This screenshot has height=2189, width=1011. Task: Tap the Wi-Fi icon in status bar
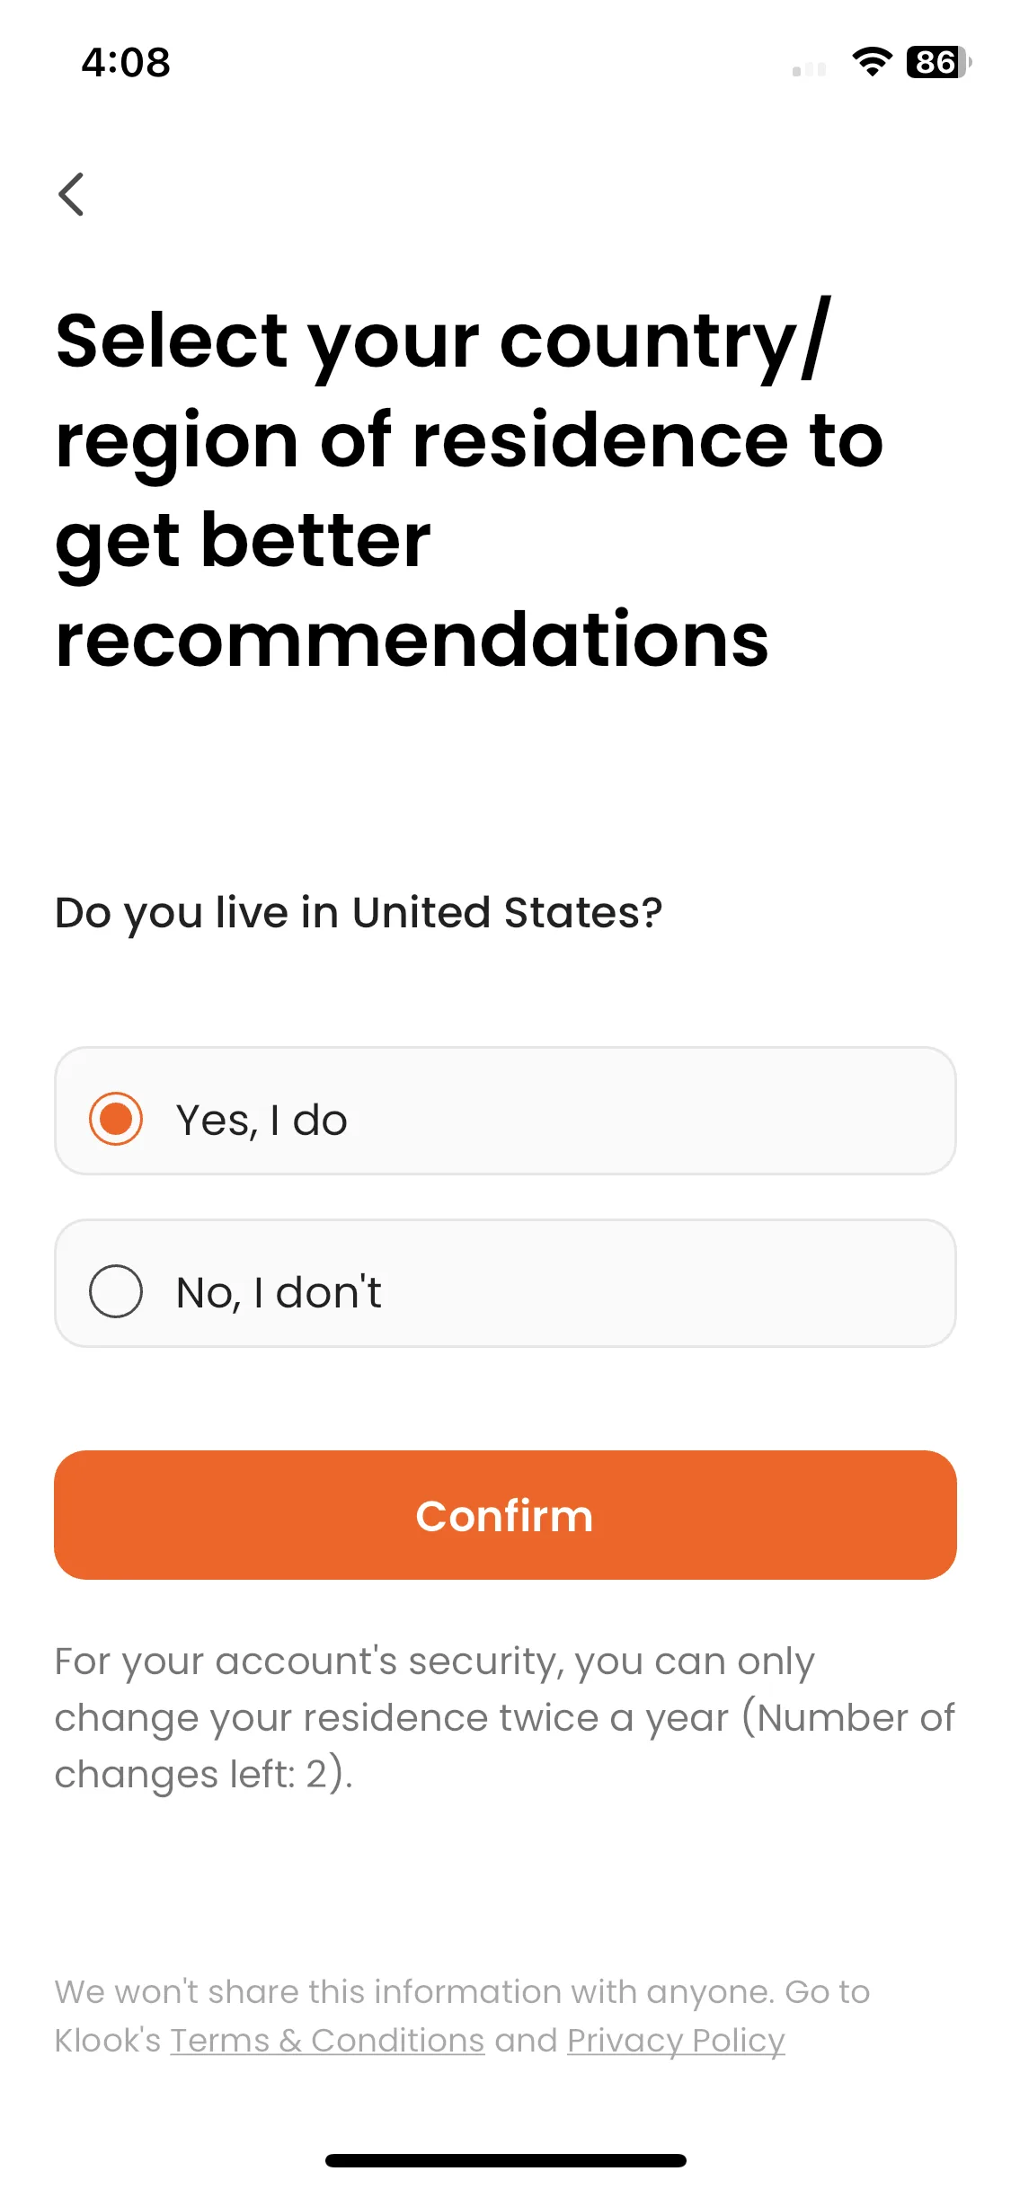click(871, 62)
